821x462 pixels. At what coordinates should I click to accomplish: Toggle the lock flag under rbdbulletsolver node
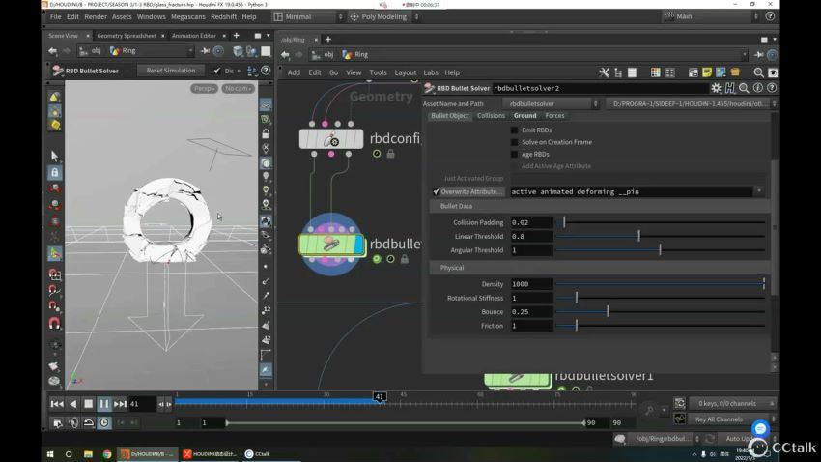[x=405, y=259]
